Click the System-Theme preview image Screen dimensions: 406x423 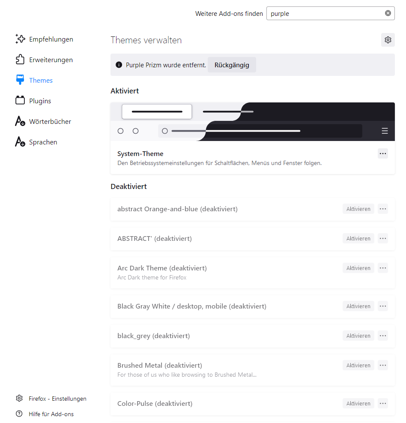coord(252,122)
